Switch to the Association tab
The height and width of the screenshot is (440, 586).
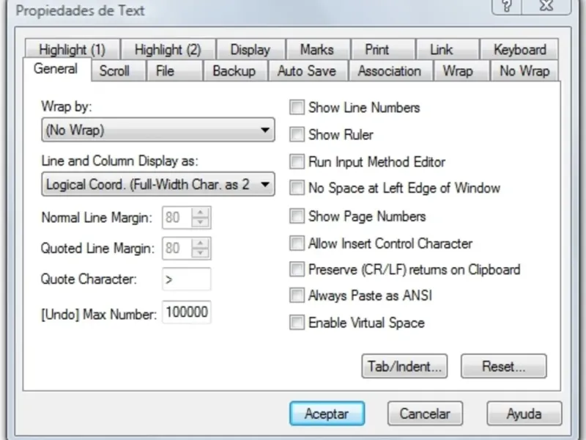point(390,70)
